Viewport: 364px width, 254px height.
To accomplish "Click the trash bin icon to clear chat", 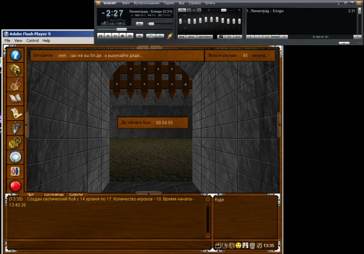I will tap(253, 246).
